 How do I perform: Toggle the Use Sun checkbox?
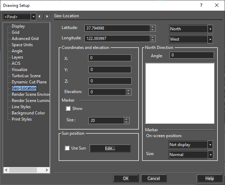click(x=67, y=148)
